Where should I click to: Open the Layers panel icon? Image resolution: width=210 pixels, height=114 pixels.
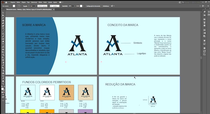204,48
